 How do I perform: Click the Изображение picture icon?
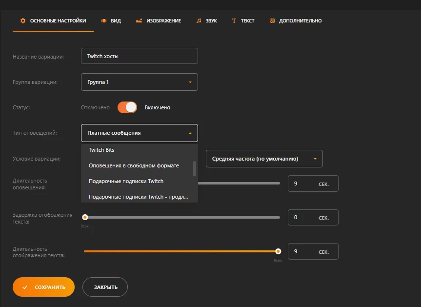(x=139, y=20)
